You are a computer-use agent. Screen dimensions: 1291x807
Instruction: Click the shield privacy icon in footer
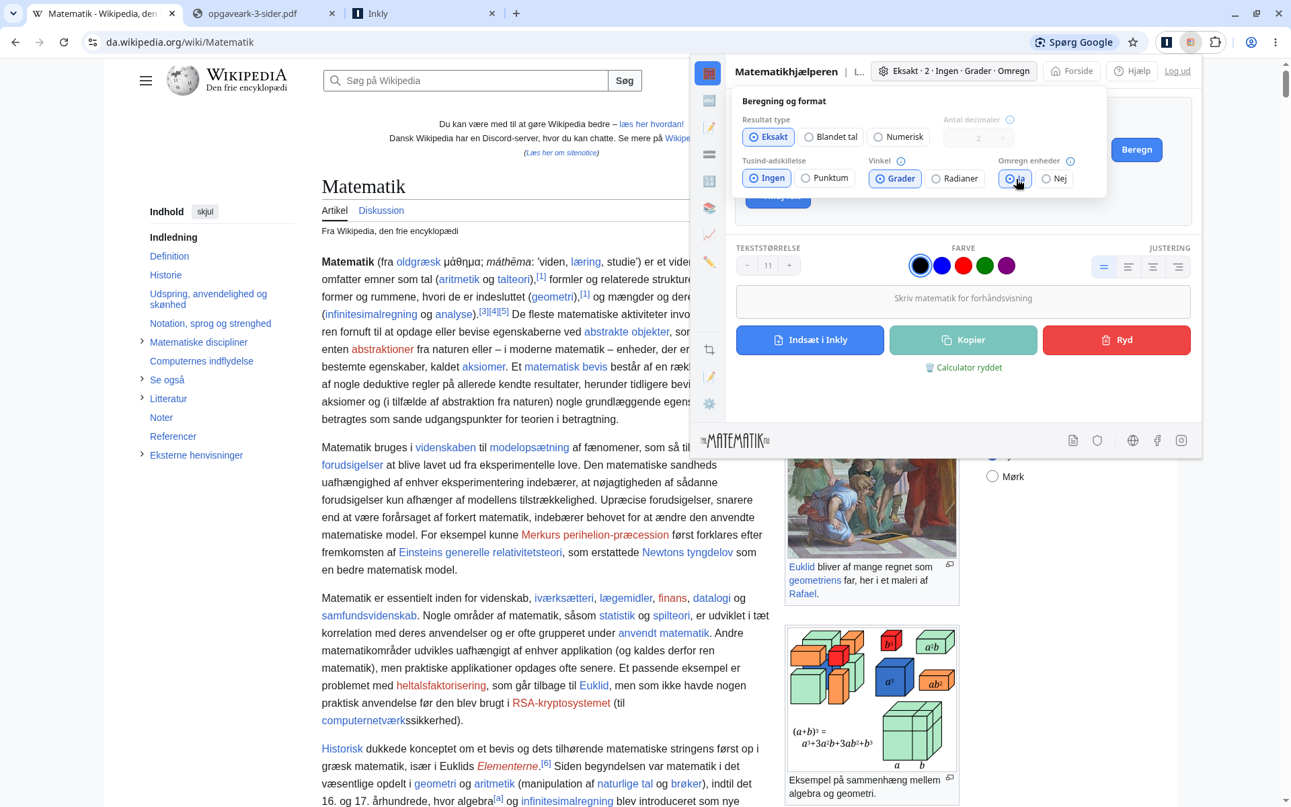1097,440
